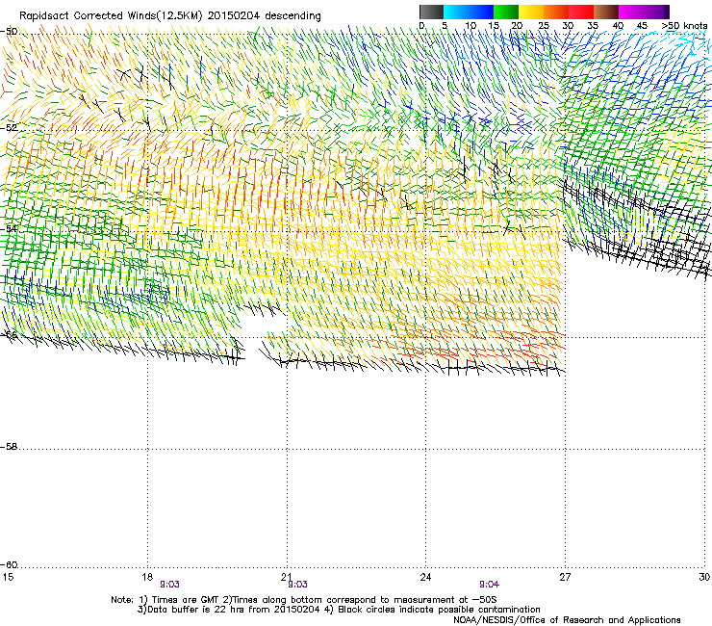The image size is (712, 626).
Task: Click the -52 latitude axis label
Action: pos(9,127)
